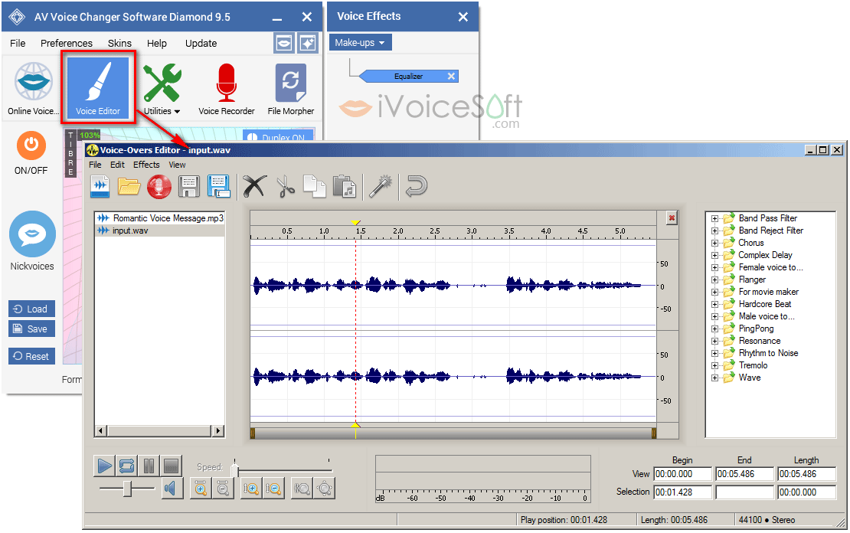The image size is (850, 533).
Task: Expand the PingPong effect node
Action: pos(715,329)
